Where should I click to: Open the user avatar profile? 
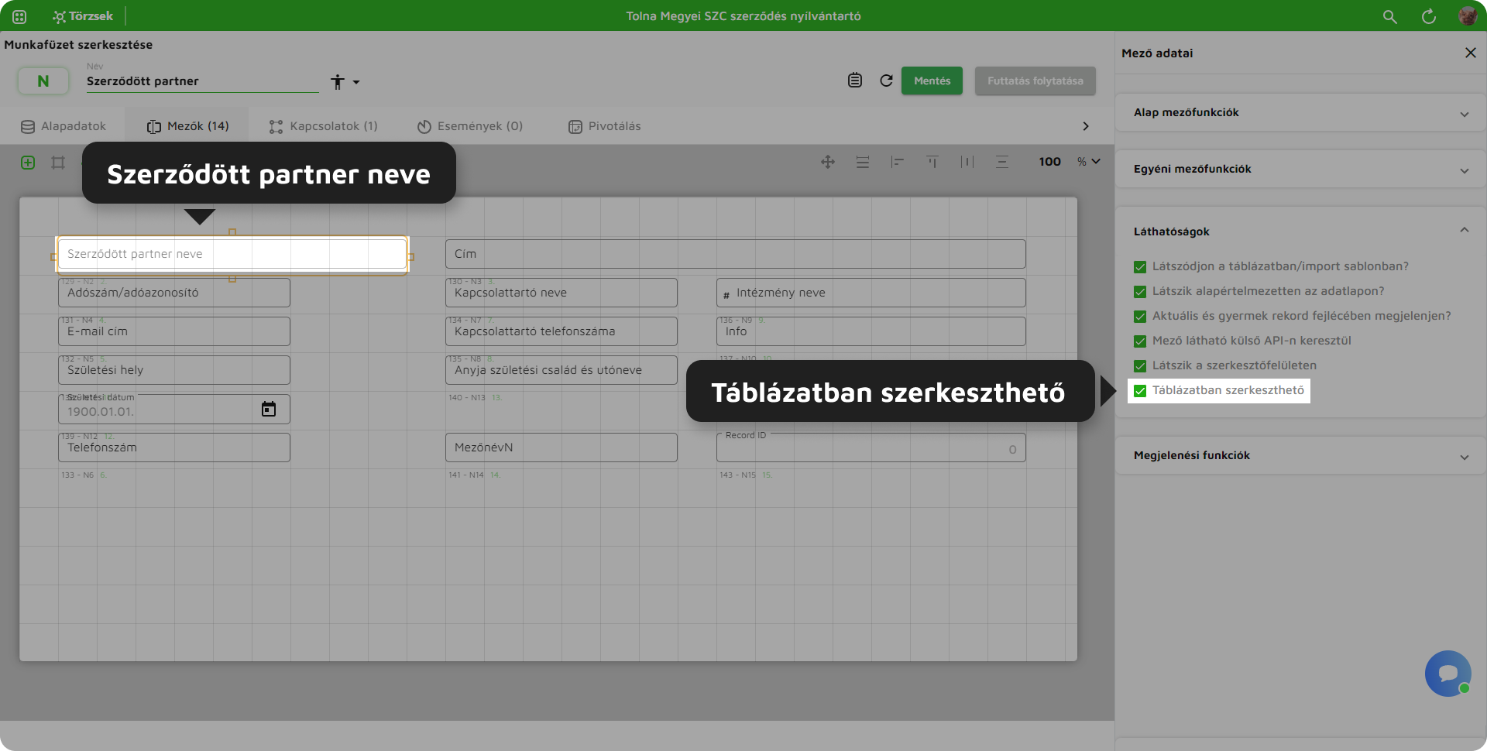coord(1468,16)
